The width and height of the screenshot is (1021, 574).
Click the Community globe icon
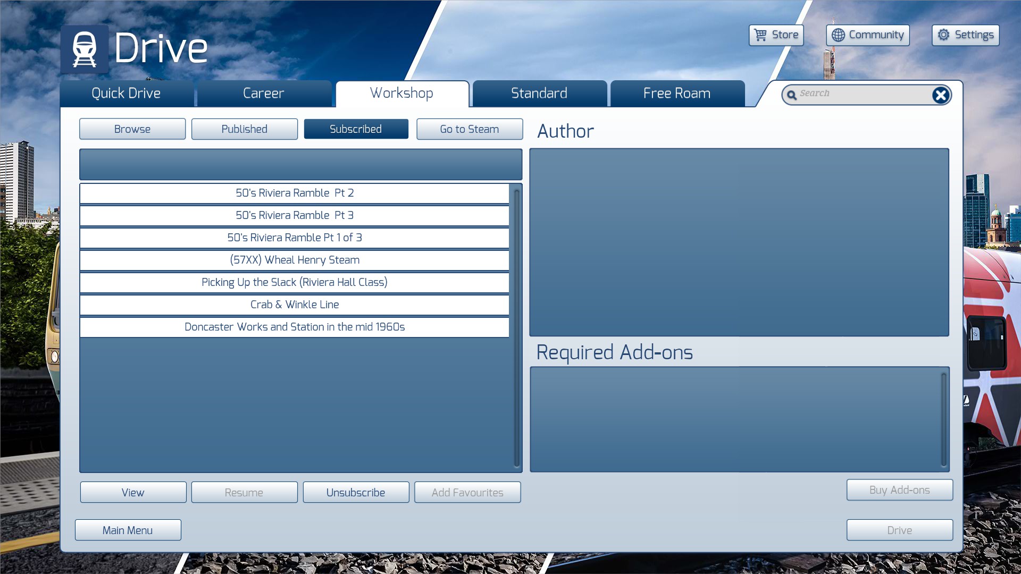[838, 35]
